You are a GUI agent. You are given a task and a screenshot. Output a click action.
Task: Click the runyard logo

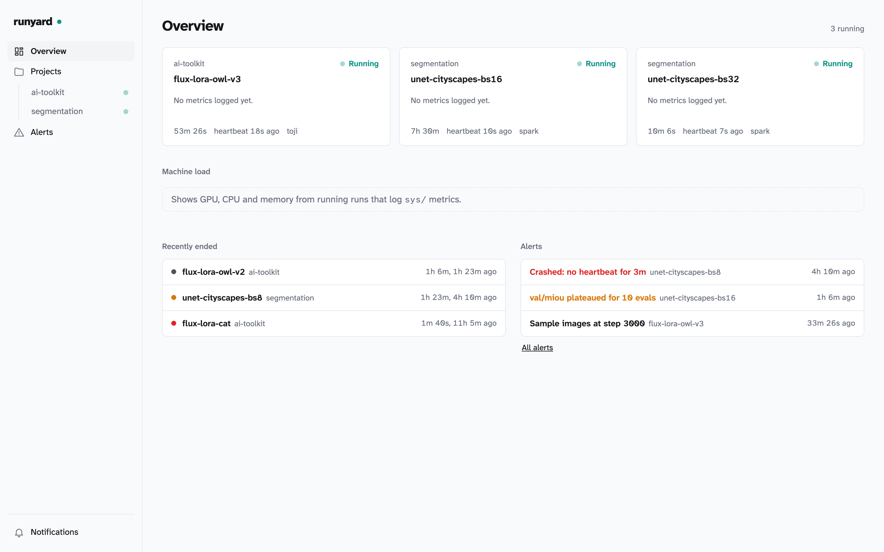tap(37, 21)
